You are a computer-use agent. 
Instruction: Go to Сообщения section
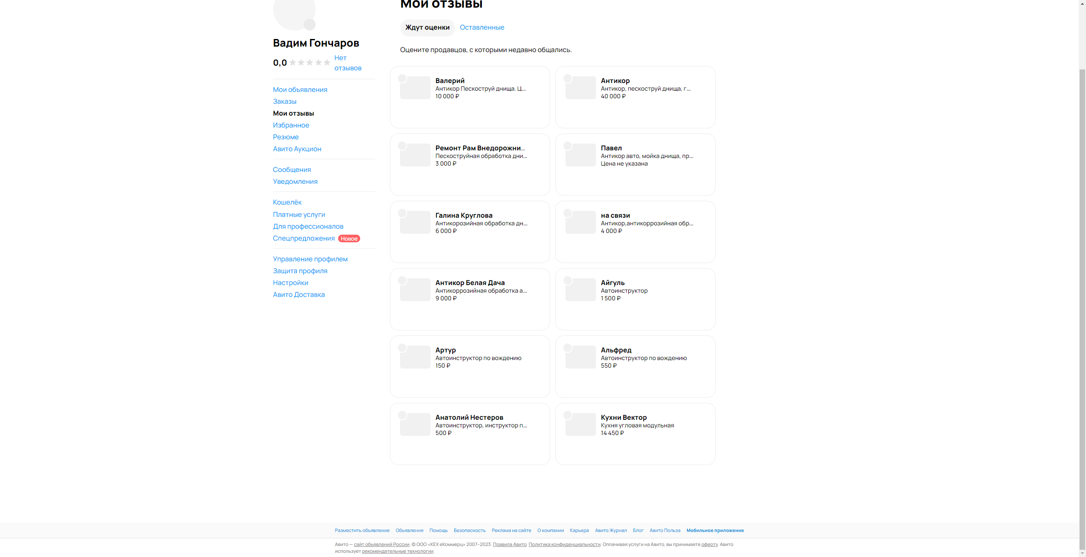292,170
